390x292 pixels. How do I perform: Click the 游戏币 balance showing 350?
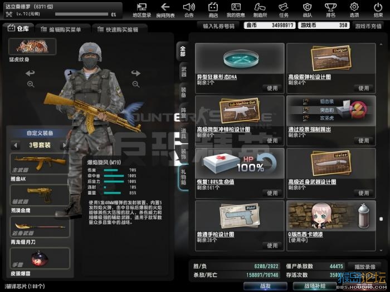[x=324, y=26]
